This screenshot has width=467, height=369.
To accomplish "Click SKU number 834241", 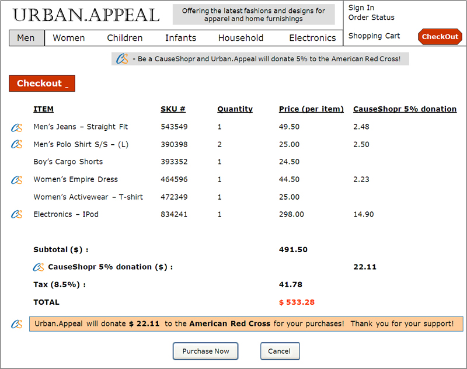I will [x=174, y=214].
